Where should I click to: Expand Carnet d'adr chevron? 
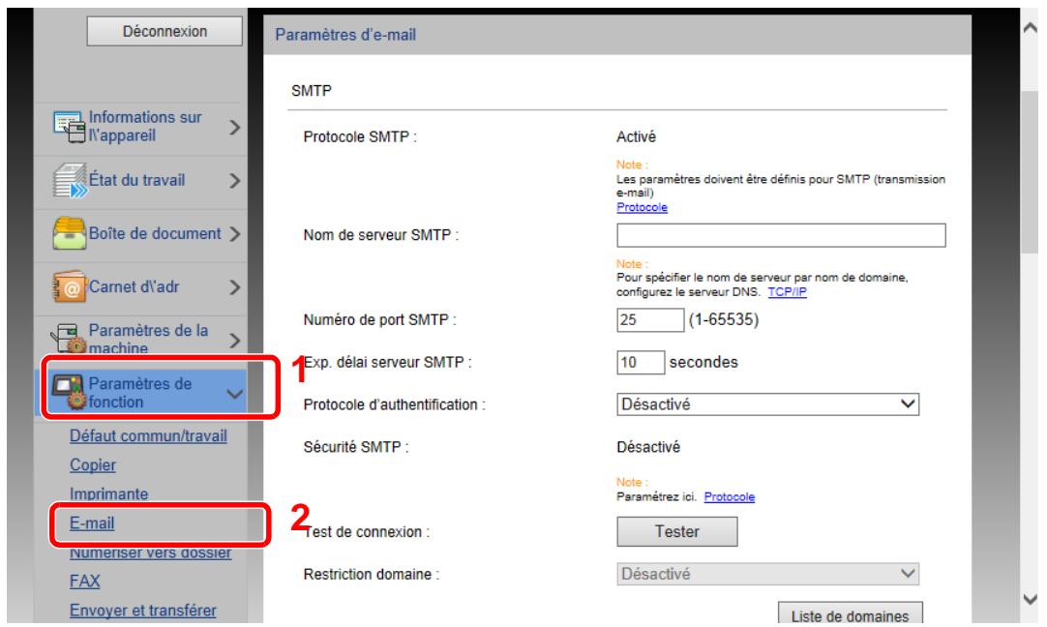(x=234, y=287)
